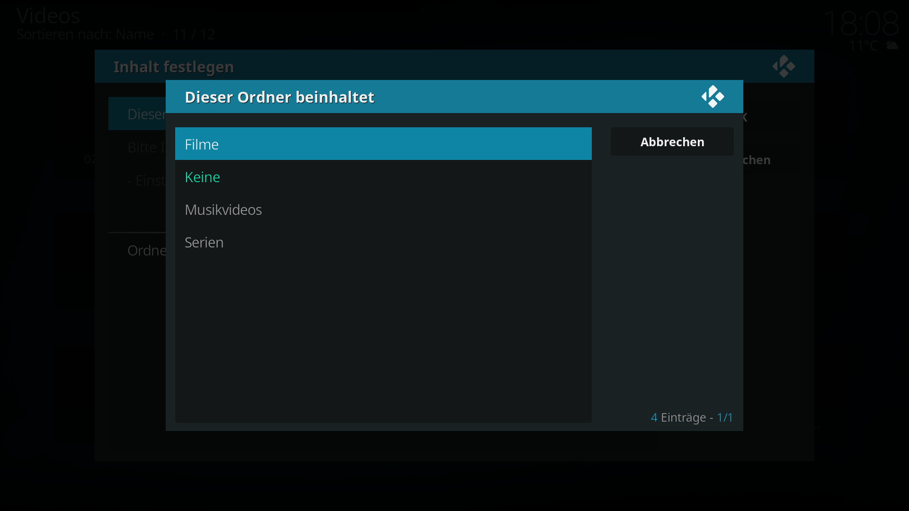The height and width of the screenshot is (511, 909).
Task: Click dimmed Kodi logo in Inhalt festlegen header
Action: [784, 66]
